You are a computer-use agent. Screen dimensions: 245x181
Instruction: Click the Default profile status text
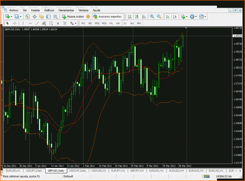[x=68, y=176]
